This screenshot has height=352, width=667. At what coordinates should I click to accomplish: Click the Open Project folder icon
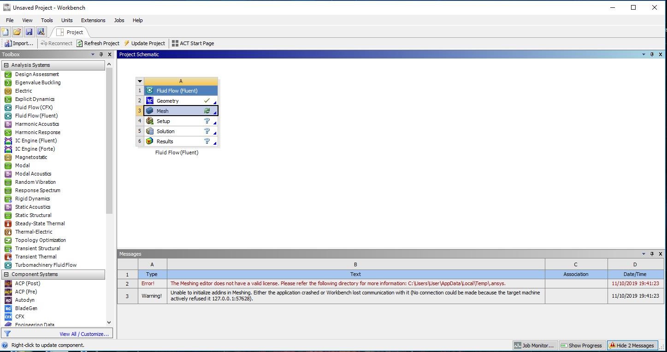[17, 32]
